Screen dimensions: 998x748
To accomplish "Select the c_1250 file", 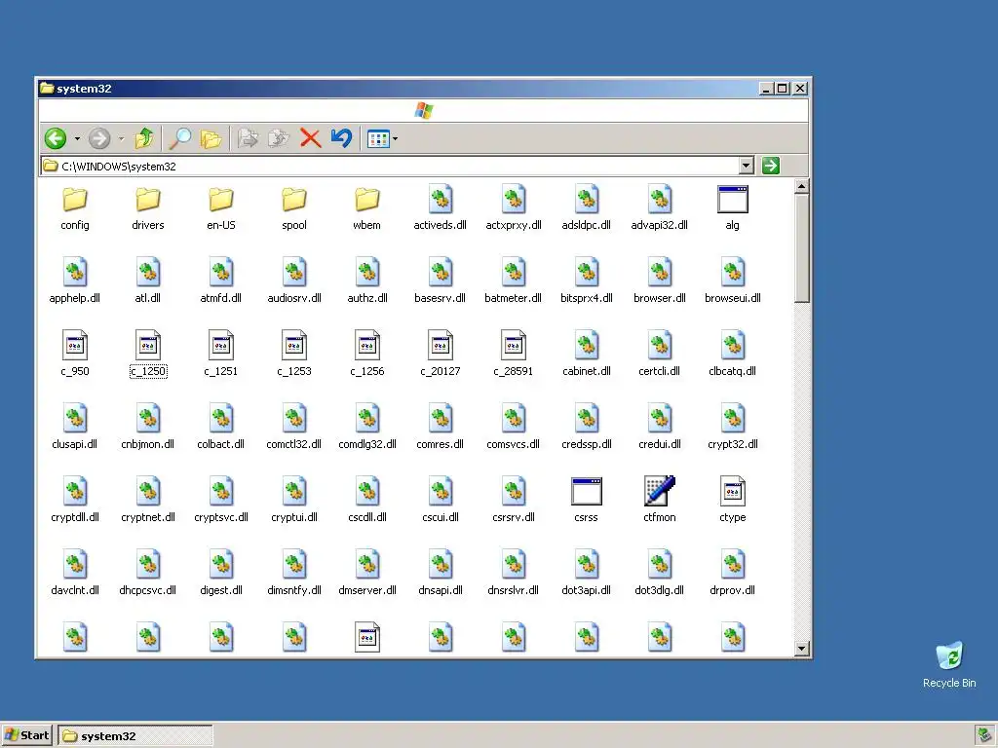I will (148, 355).
